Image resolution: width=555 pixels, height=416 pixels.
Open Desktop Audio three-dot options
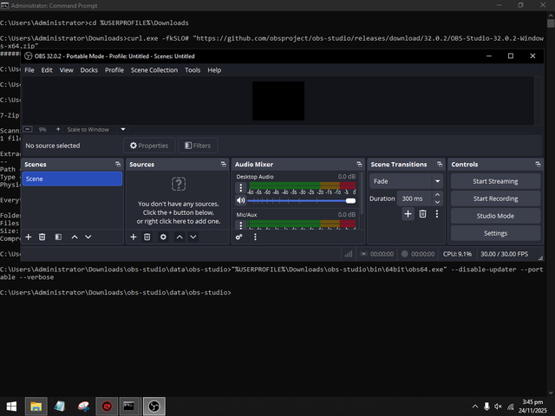point(241,187)
